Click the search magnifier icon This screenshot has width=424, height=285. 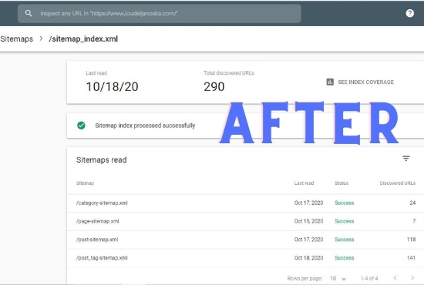(x=29, y=13)
